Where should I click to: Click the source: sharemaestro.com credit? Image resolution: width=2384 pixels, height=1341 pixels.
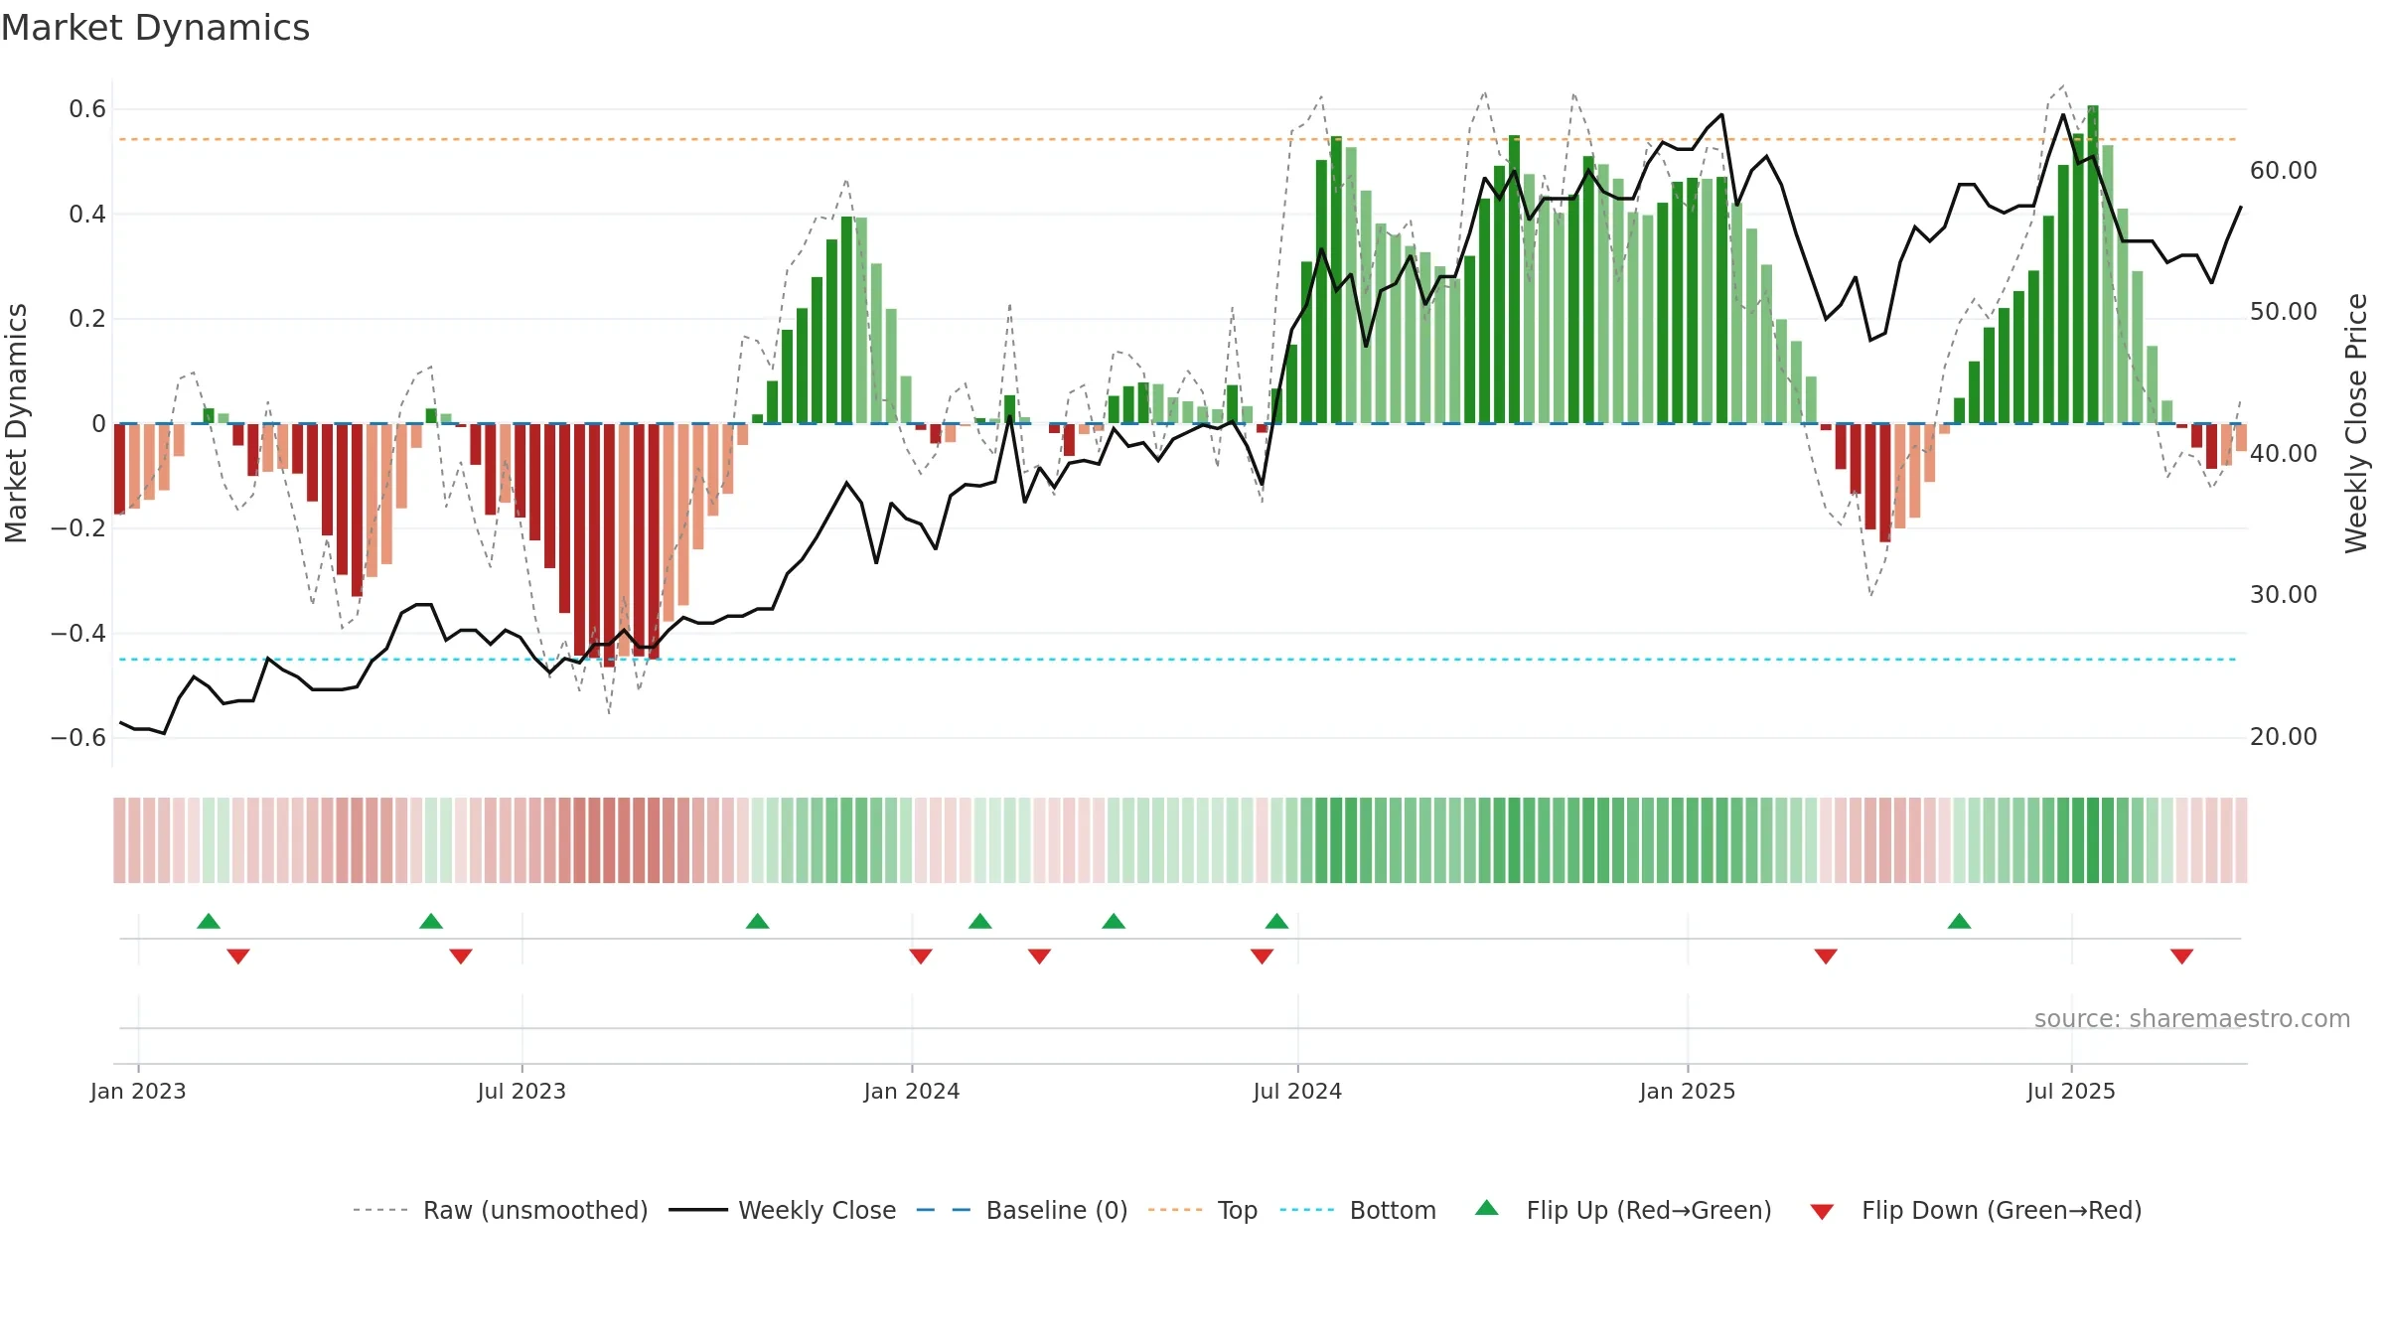click(x=2192, y=1019)
